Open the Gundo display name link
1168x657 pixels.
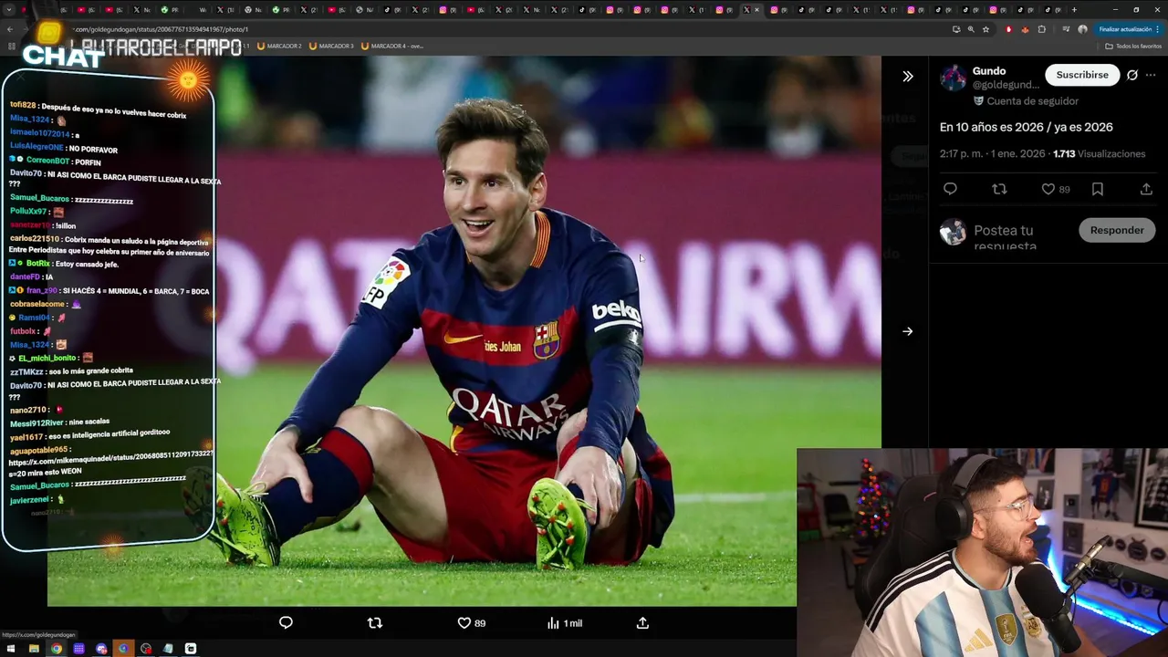click(x=989, y=70)
